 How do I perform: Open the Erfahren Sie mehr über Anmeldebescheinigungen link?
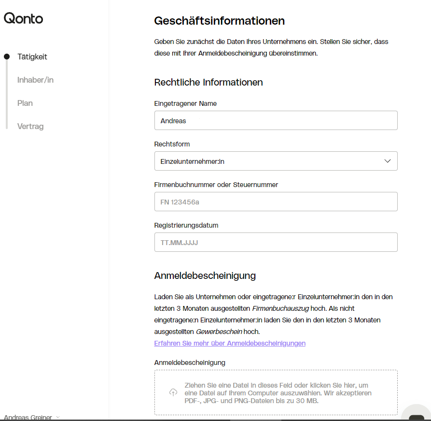(x=230, y=343)
